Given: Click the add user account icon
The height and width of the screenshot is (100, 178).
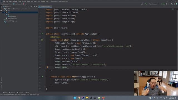Looking at the screenshot, I should tap(142, 4).
